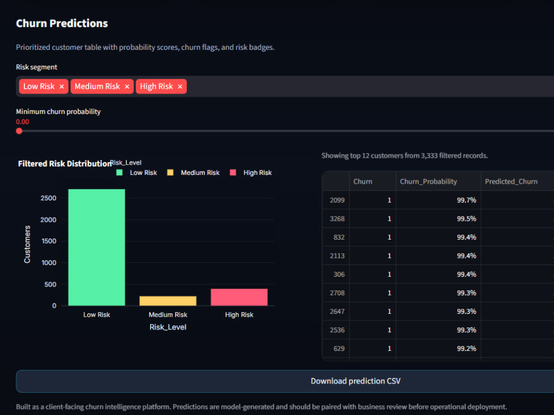Click the Download prediction CSV button

[285, 381]
